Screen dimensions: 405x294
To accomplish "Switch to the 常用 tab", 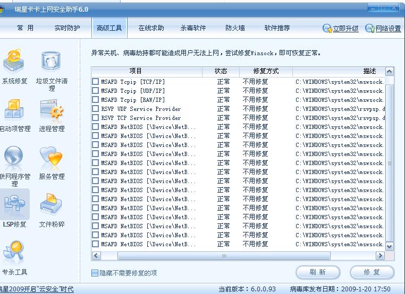I will (x=25, y=28).
